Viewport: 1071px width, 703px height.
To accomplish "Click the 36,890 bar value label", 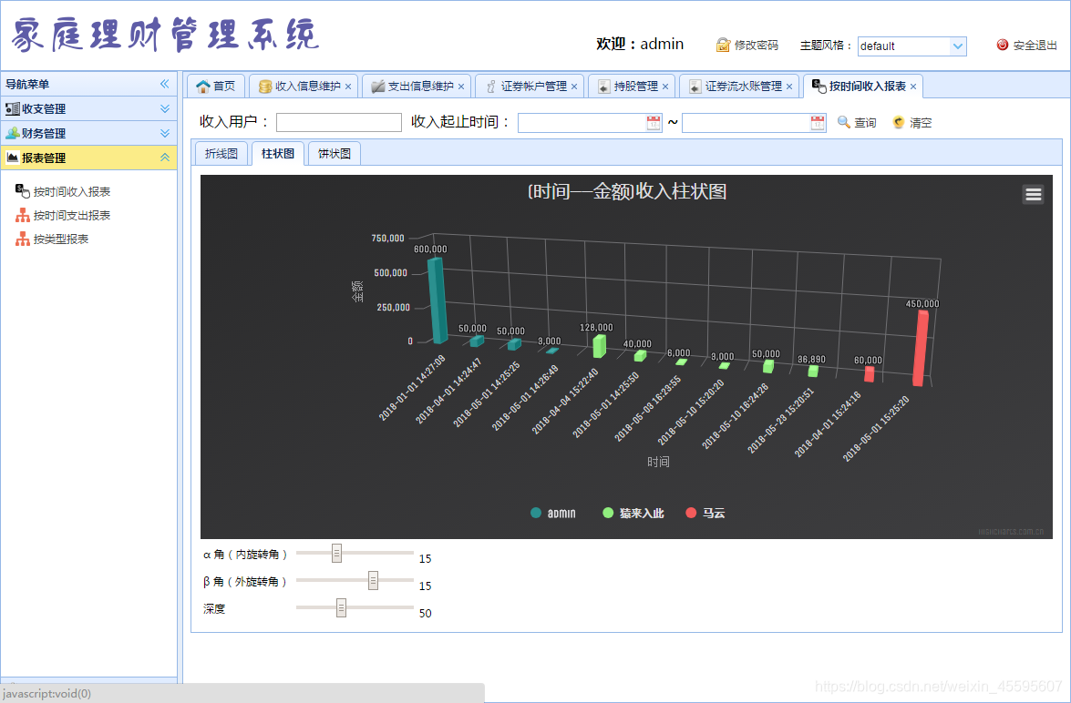I will [811, 359].
